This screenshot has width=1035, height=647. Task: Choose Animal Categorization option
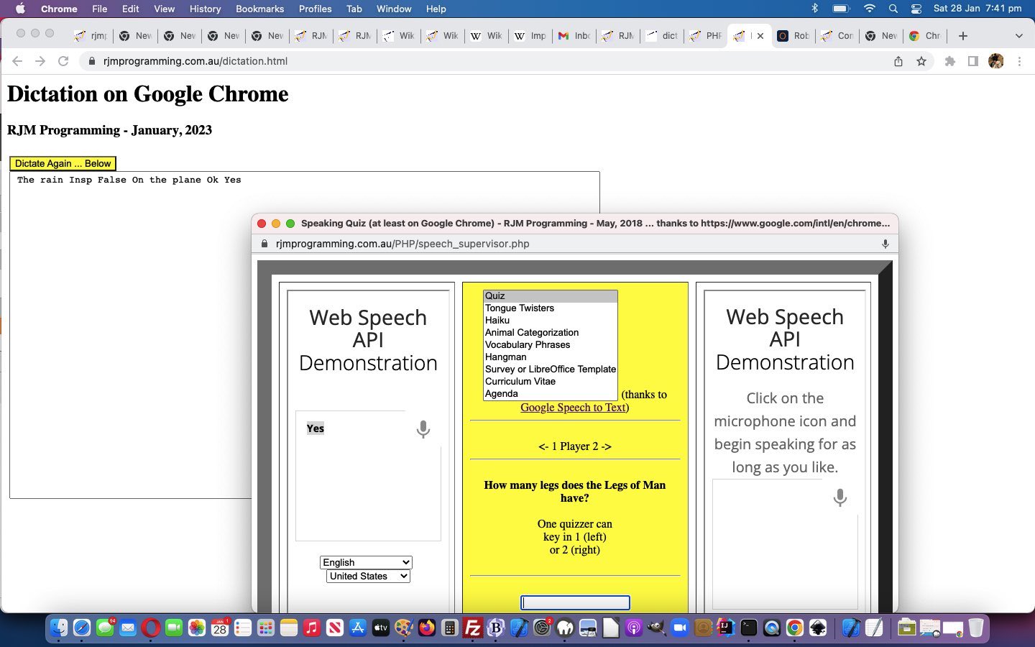(x=551, y=333)
